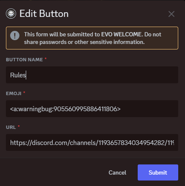
Task: Click the URL field label
Action: [x=11, y=127]
